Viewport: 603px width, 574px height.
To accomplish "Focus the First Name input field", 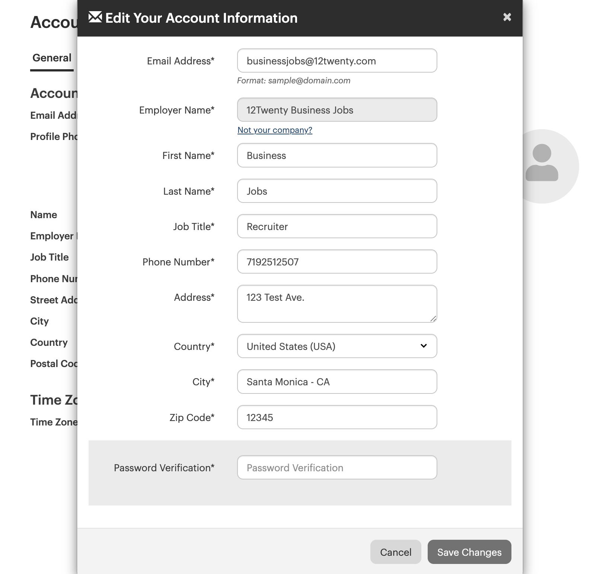I will tap(337, 155).
